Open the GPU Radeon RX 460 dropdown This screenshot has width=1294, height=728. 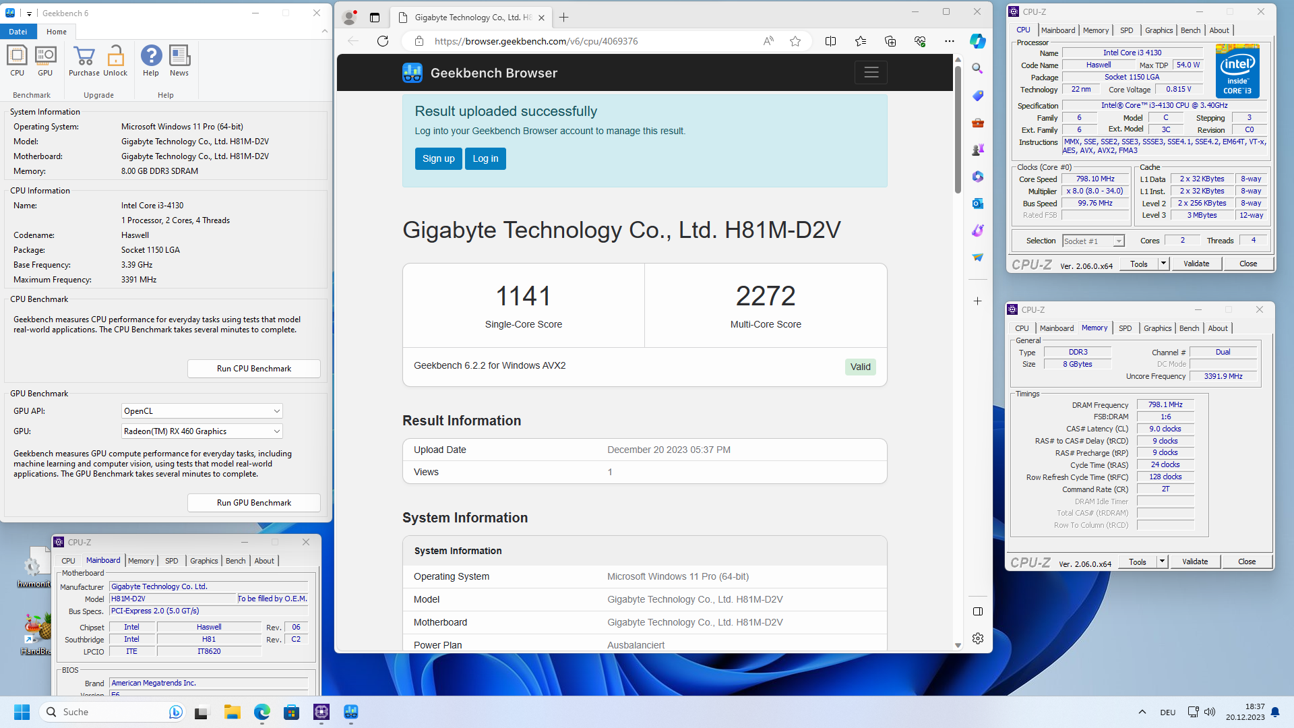(202, 431)
